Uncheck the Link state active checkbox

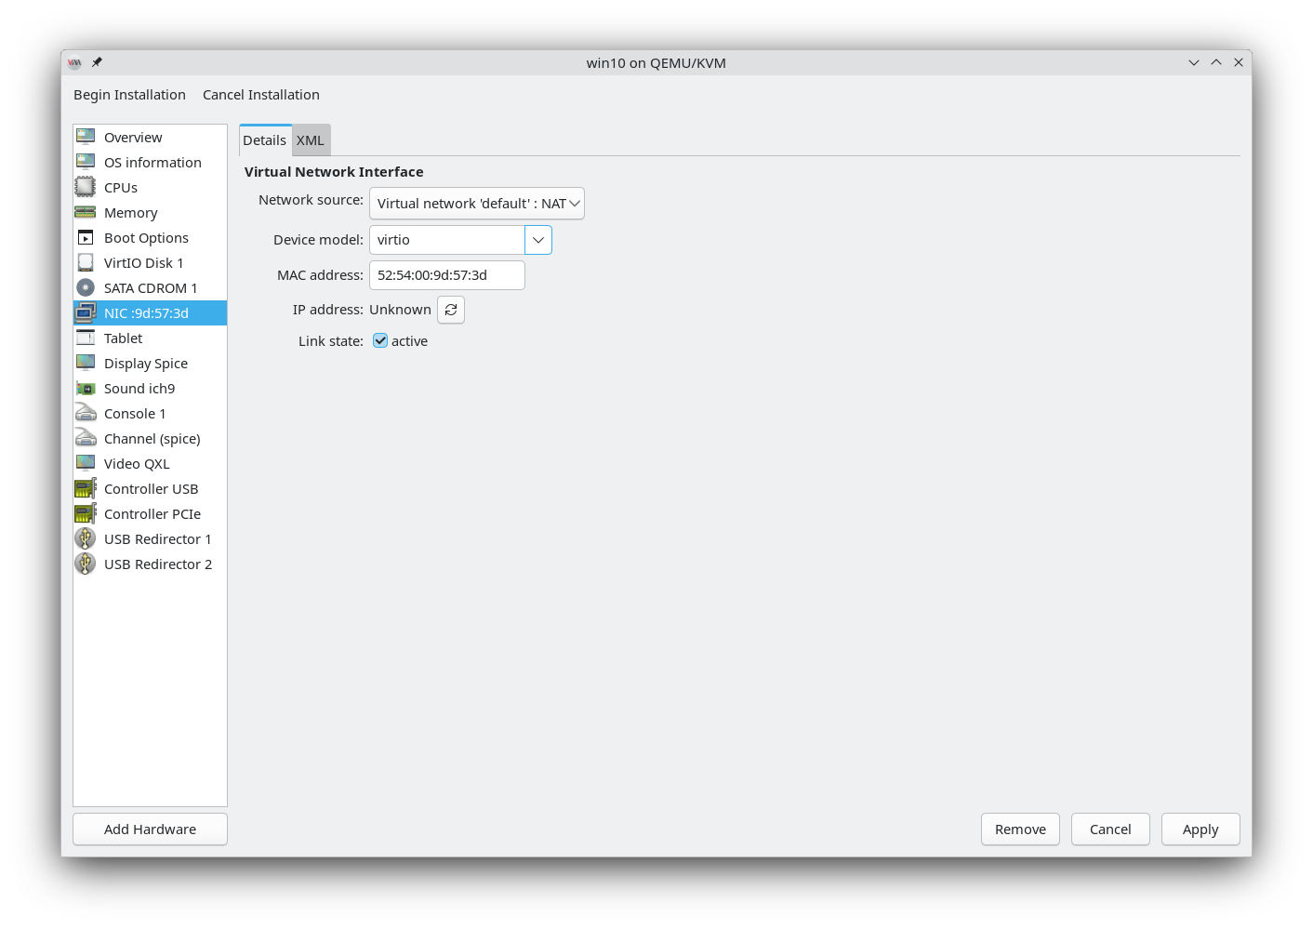click(380, 341)
